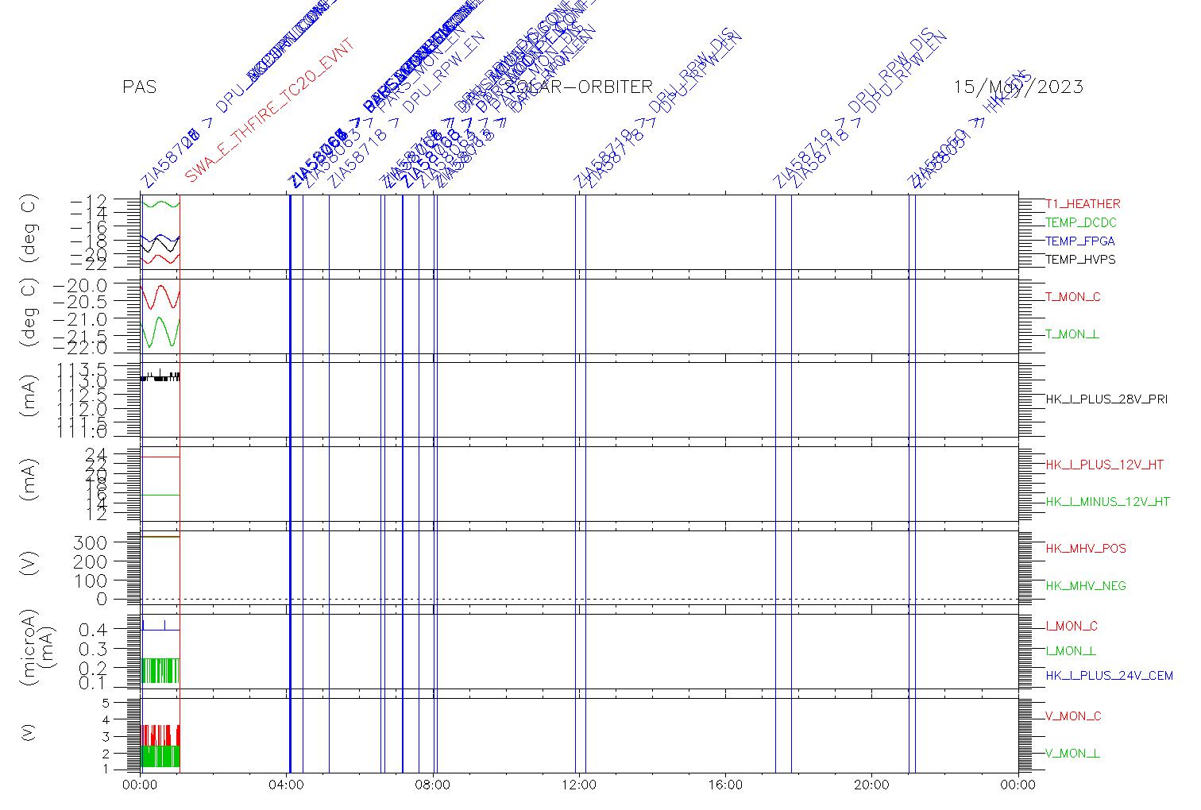Select the HK_MHV_NEG legend label
This screenshot has height=810, width=1201.
[1086, 586]
